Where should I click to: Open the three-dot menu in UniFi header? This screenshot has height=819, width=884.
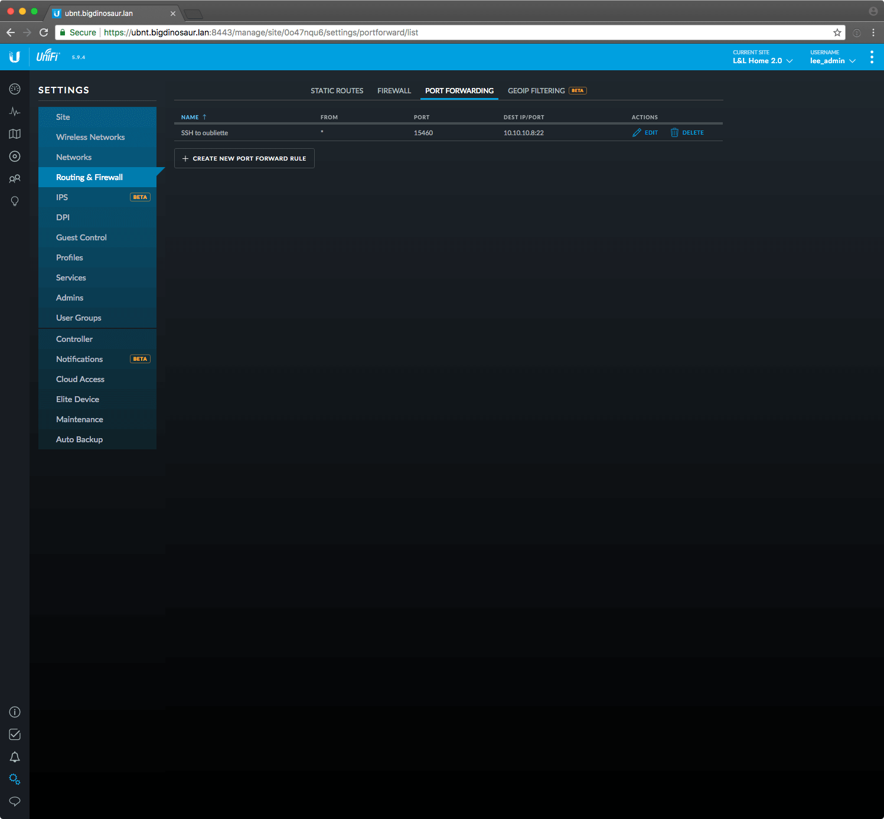coord(872,57)
